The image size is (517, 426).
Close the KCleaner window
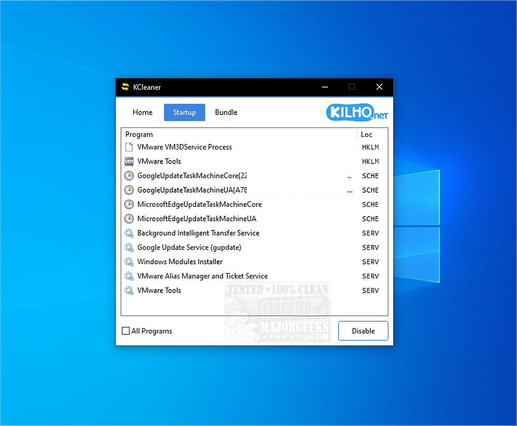pyautogui.click(x=379, y=87)
